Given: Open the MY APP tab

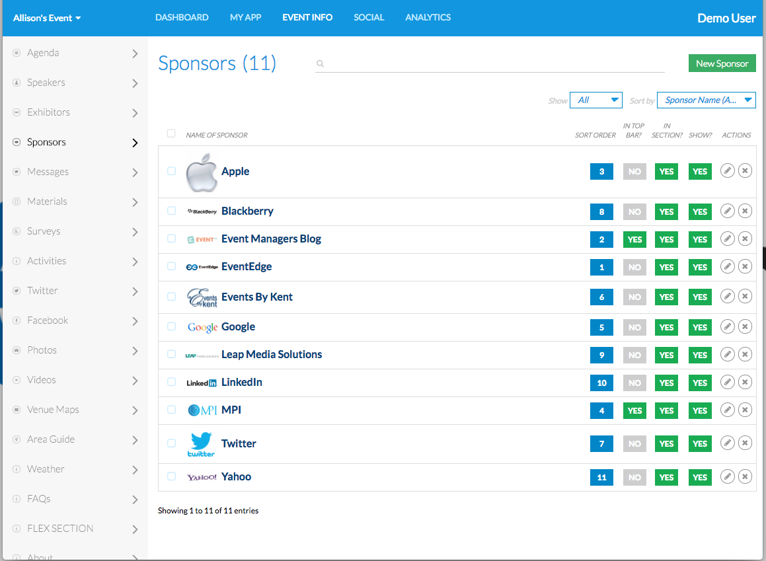Looking at the screenshot, I should 246,18.
